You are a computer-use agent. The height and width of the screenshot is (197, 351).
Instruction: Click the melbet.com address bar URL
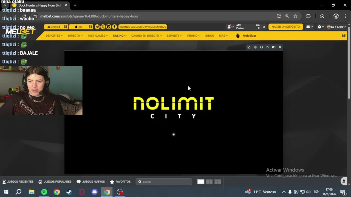(x=89, y=16)
